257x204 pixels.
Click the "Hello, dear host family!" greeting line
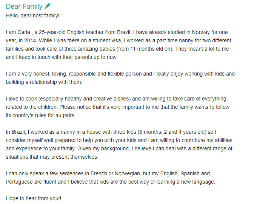click(x=33, y=15)
